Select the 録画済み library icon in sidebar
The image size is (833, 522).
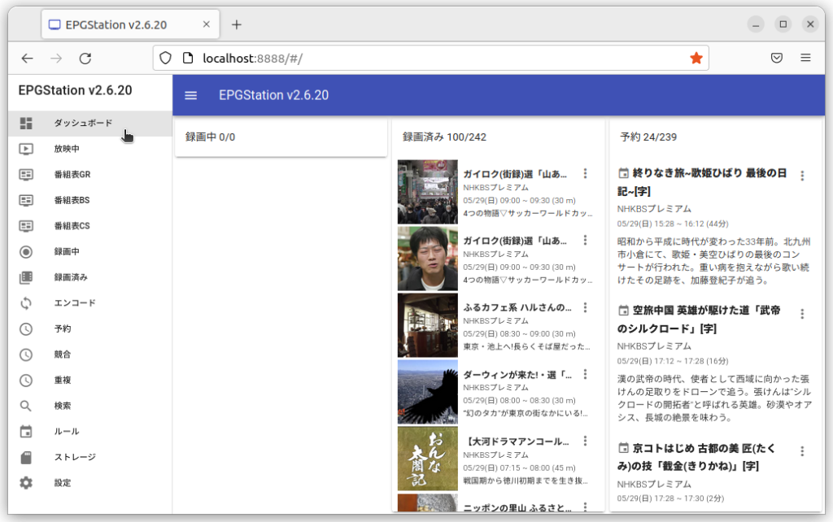tap(26, 277)
